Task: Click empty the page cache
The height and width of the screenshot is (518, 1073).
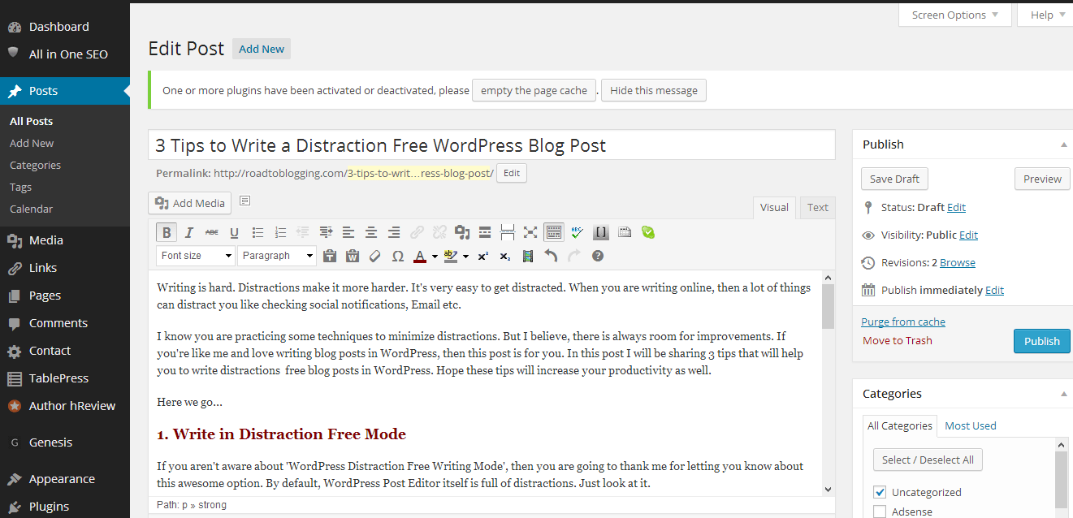Action: point(534,90)
